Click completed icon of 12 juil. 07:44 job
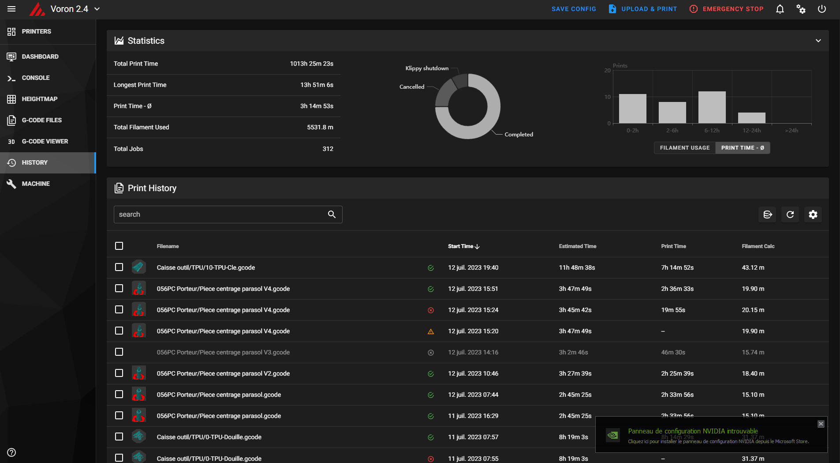The height and width of the screenshot is (463, 840). coord(431,395)
